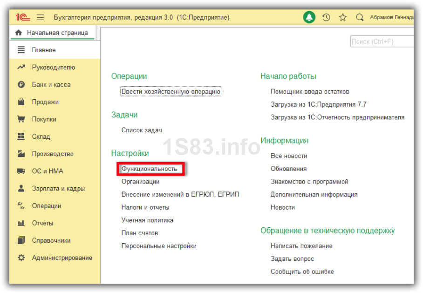Image resolution: width=423 pixels, height=293 pixels.
Task: Open Список задач link
Action: 142,130
